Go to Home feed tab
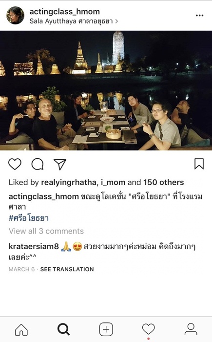 coord(21,329)
